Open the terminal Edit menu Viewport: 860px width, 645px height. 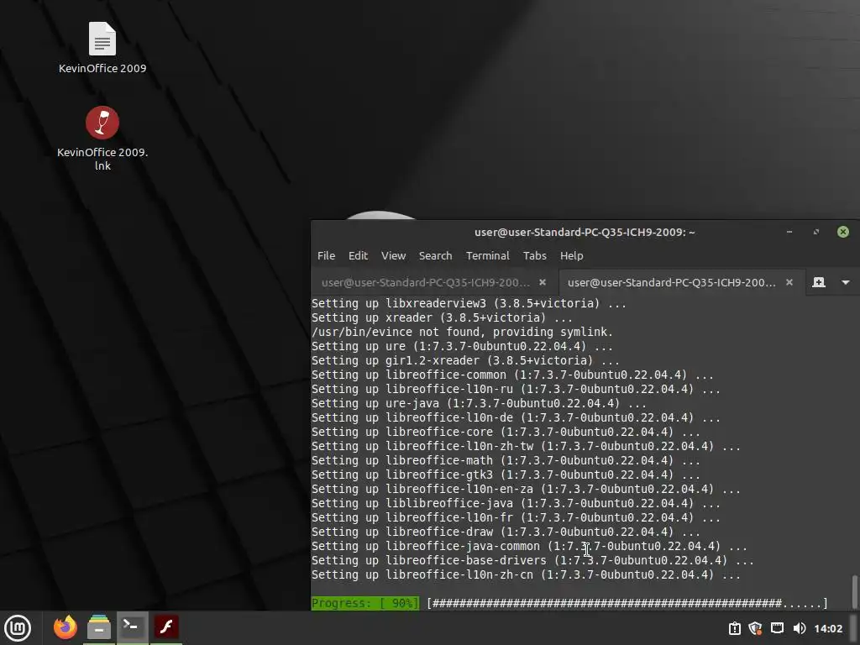[358, 255]
